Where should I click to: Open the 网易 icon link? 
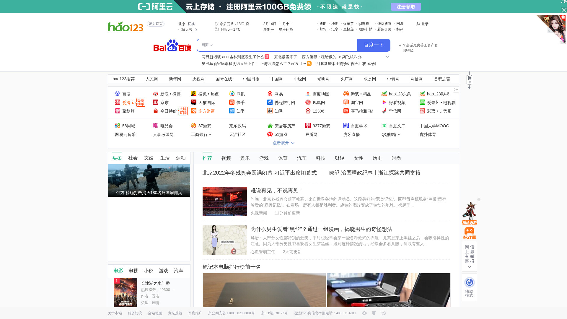tap(270, 94)
